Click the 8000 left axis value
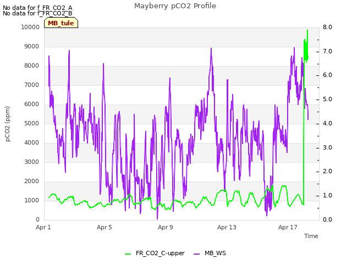352x264 pixels. pos(32,66)
